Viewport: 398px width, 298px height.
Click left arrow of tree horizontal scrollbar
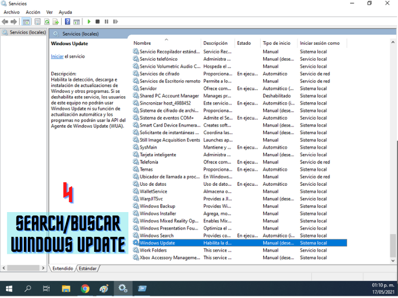pyautogui.click(x=3, y=268)
